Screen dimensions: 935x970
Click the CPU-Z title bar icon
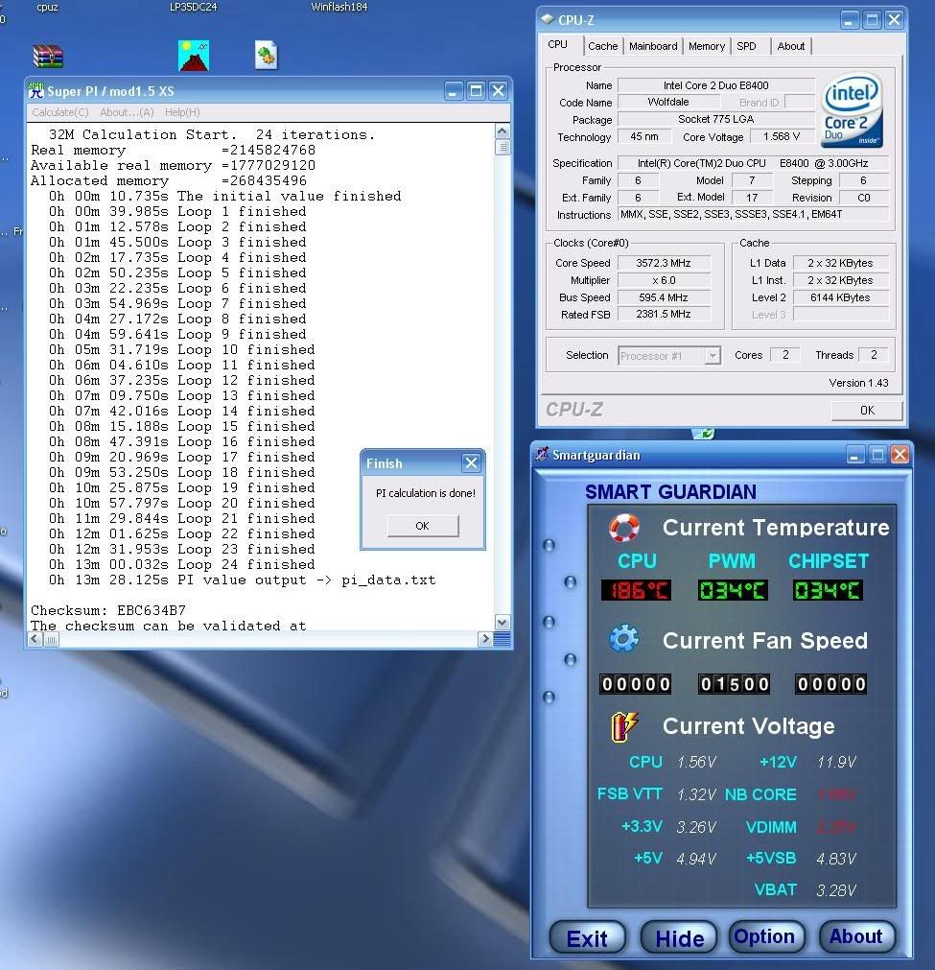point(548,20)
